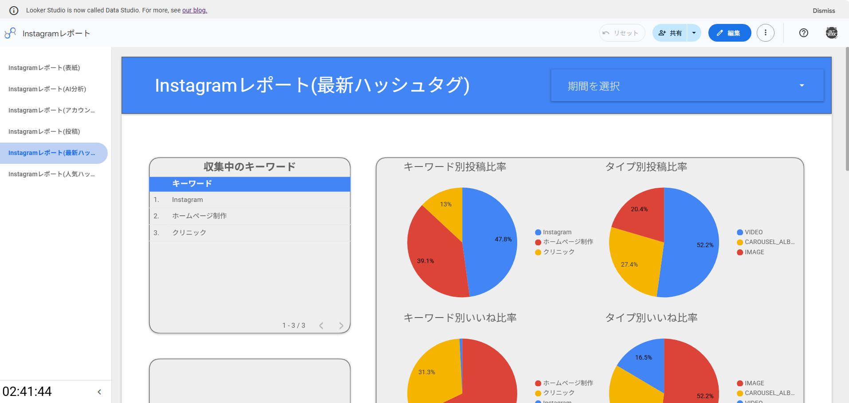Click the IMAGE legend entry in タイプ別投稿比率
This screenshot has height=403, width=849.
(751, 252)
